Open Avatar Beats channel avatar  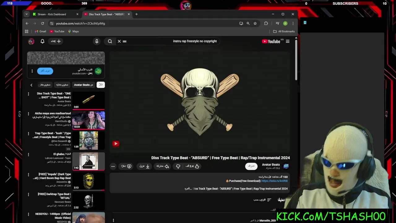(x=286, y=166)
